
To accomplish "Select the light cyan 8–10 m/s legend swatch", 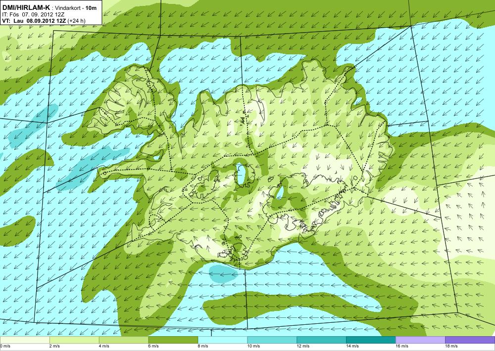I will [x=223, y=340].
